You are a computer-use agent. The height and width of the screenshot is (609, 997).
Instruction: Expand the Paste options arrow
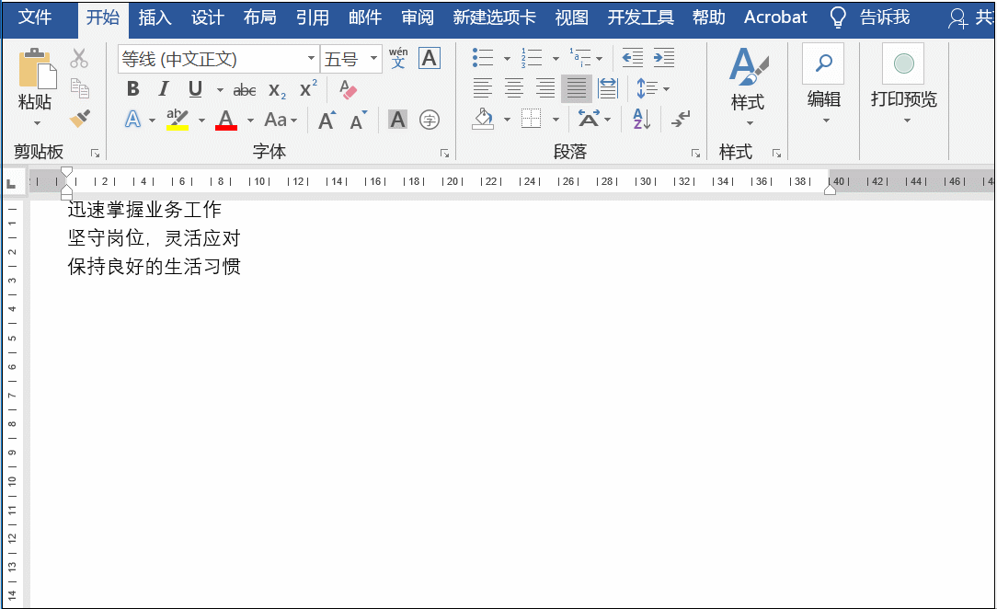click(37, 122)
